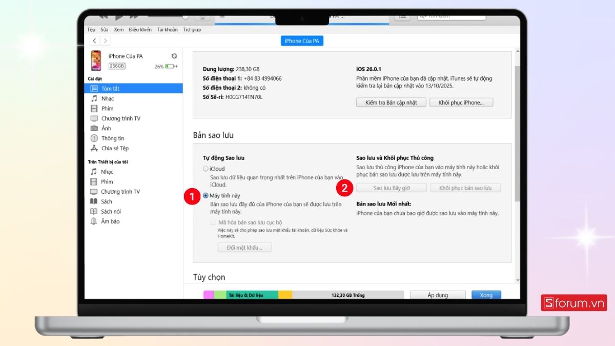
Task: Click the gray 132,30 GB Trống segment
Action: coord(348,295)
